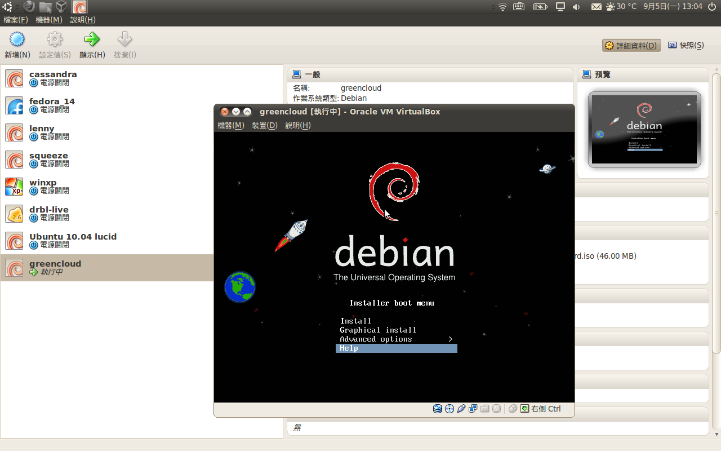Screen dimensions: 721x451
Task: Select the squeeze virtual machine
Action: pyautogui.click(x=107, y=160)
